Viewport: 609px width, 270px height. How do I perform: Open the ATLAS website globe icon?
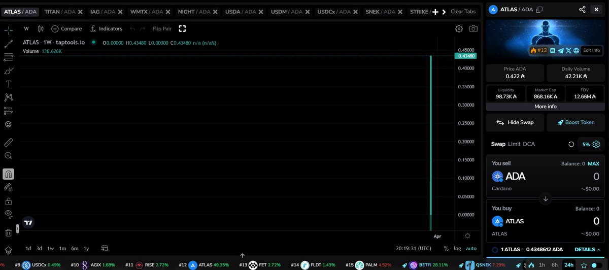tap(576, 50)
